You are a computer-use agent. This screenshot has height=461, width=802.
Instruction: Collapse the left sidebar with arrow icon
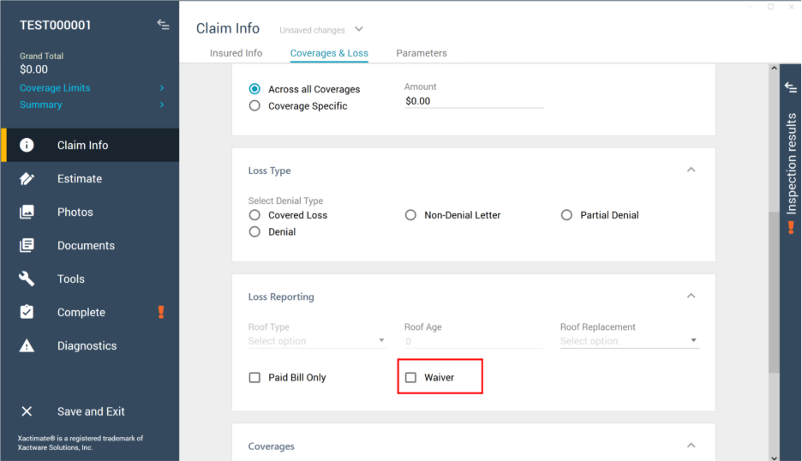163,25
